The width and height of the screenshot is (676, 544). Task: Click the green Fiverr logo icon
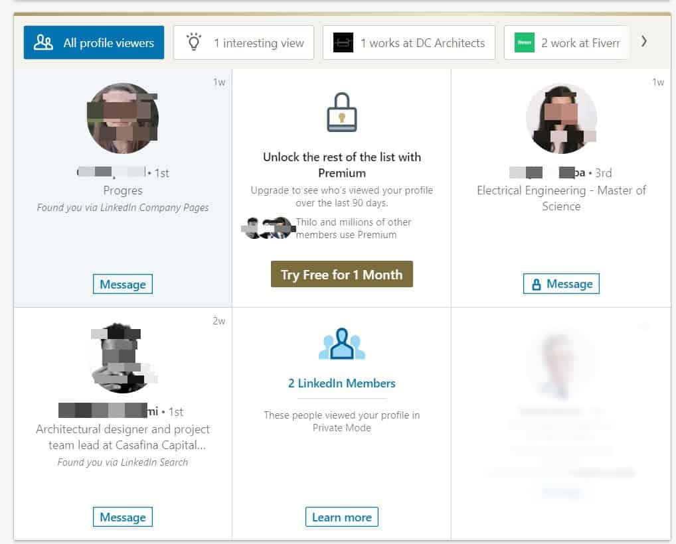(524, 42)
